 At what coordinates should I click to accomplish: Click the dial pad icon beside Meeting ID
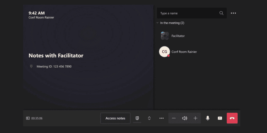[31, 66]
